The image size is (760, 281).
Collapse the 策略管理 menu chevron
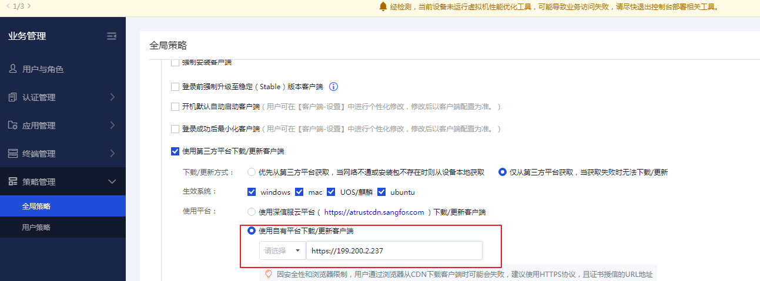(x=112, y=182)
